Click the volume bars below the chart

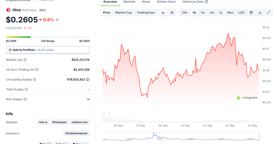[x=181, y=117]
